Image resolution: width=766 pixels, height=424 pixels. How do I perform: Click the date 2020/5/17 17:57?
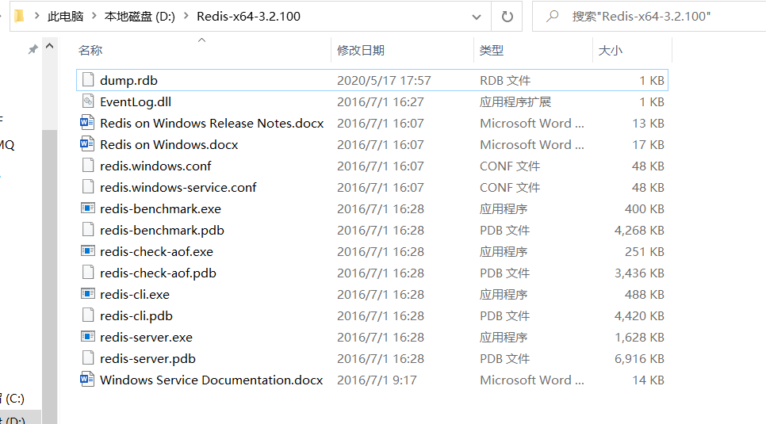[x=384, y=81]
